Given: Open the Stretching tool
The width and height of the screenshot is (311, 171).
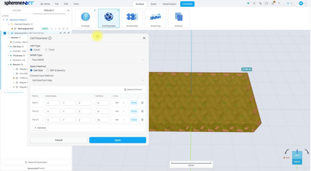Looking at the screenshot, I should 155,19.
